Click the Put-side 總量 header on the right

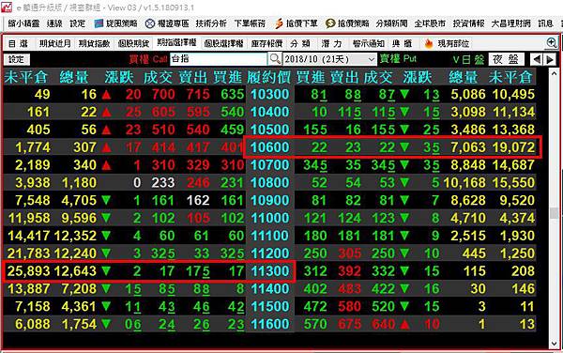click(x=464, y=77)
